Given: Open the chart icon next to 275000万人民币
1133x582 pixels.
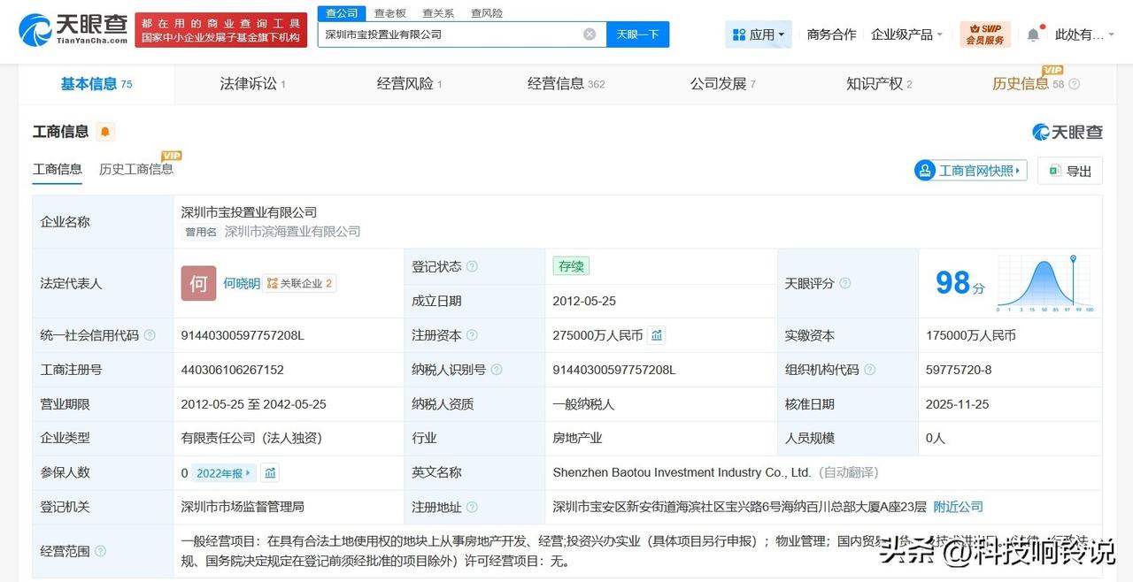Looking at the screenshot, I should pyautogui.click(x=657, y=335).
